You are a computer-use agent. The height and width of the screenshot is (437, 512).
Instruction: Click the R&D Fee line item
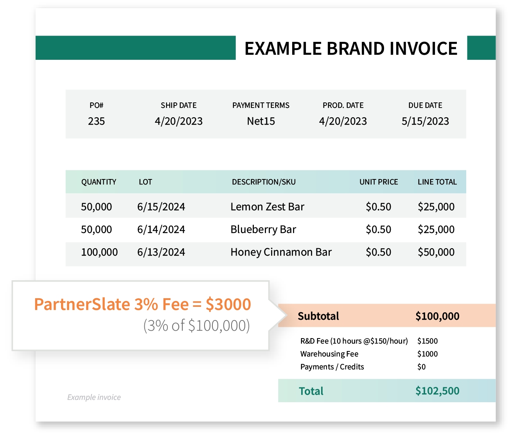(354, 341)
